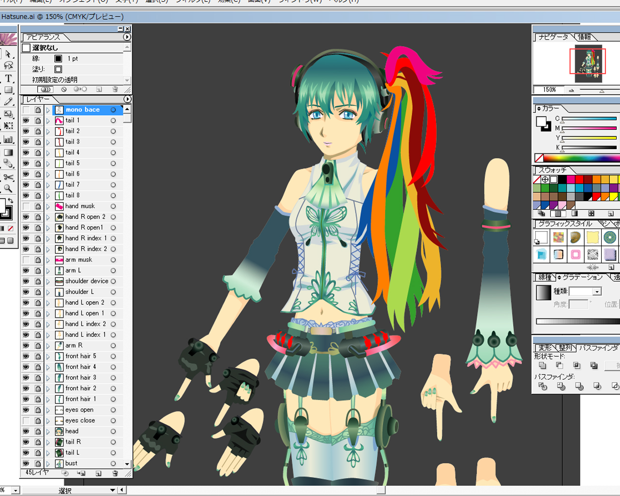Click the magenta color swatch
The width and height of the screenshot is (620, 496).
[571, 180]
